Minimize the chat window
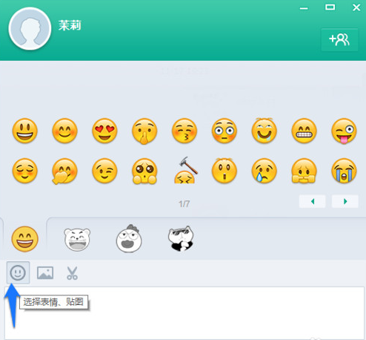Image resolution: width=366 pixels, height=340 pixels. [304, 8]
